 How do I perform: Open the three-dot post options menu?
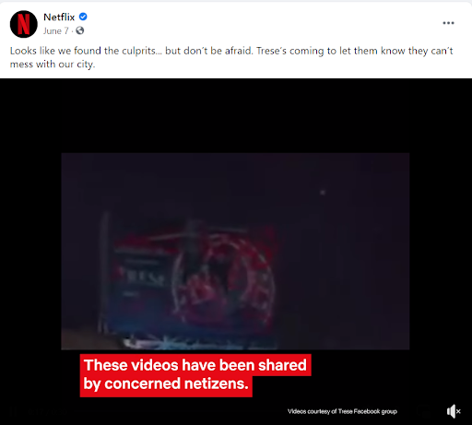coord(448,23)
